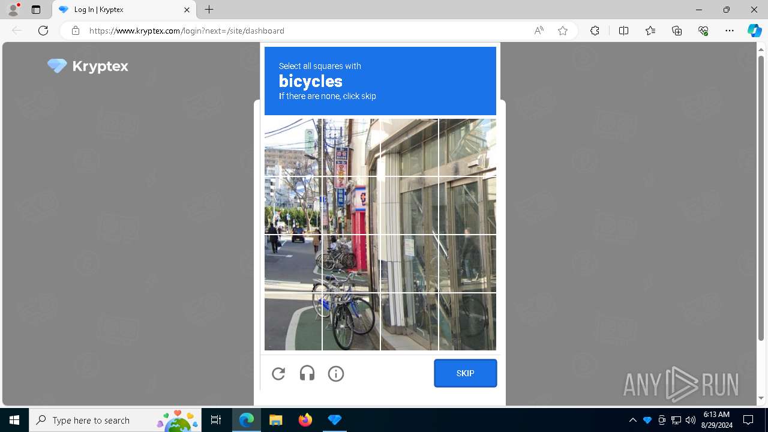
Task: Open File Explorer from the taskbar
Action: (275, 420)
